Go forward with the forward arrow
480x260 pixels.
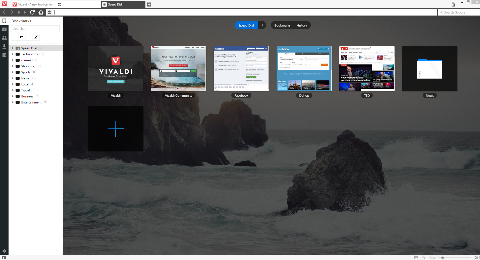click(12, 12)
